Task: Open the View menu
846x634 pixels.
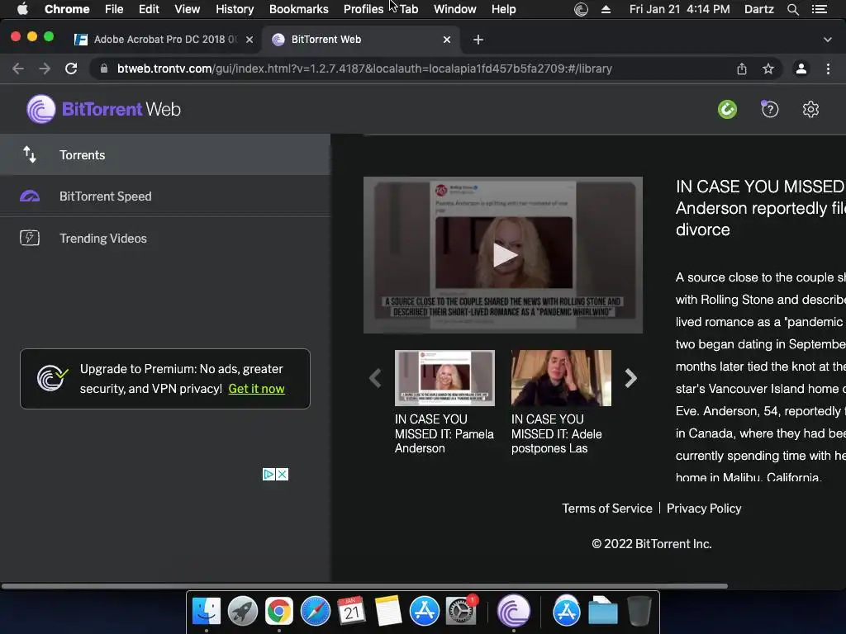Action: click(188, 9)
